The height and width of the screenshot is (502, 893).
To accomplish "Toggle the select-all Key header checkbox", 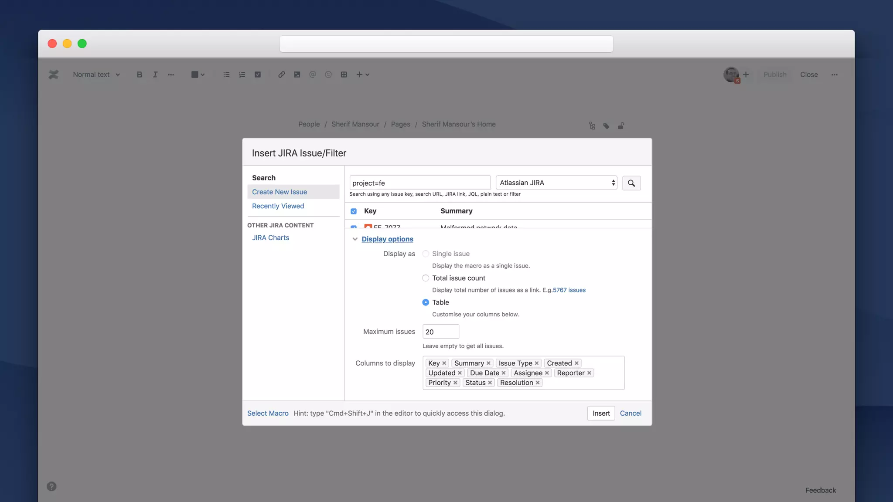I will (x=354, y=211).
